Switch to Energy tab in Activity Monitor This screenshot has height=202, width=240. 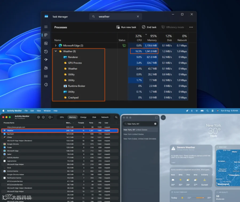pyautogui.click(x=83, y=117)
